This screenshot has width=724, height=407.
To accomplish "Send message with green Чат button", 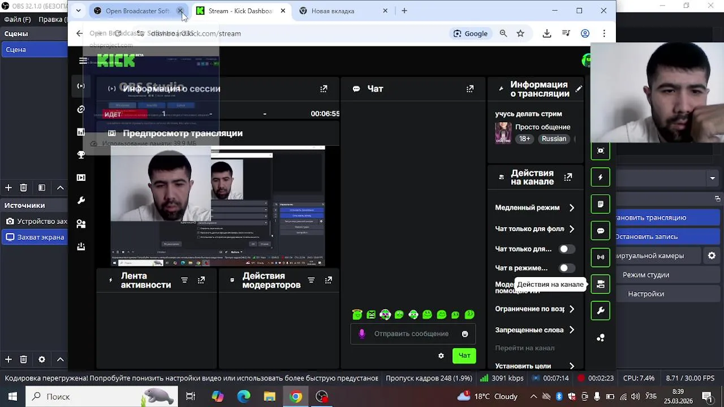I will [x=464, y=356].
